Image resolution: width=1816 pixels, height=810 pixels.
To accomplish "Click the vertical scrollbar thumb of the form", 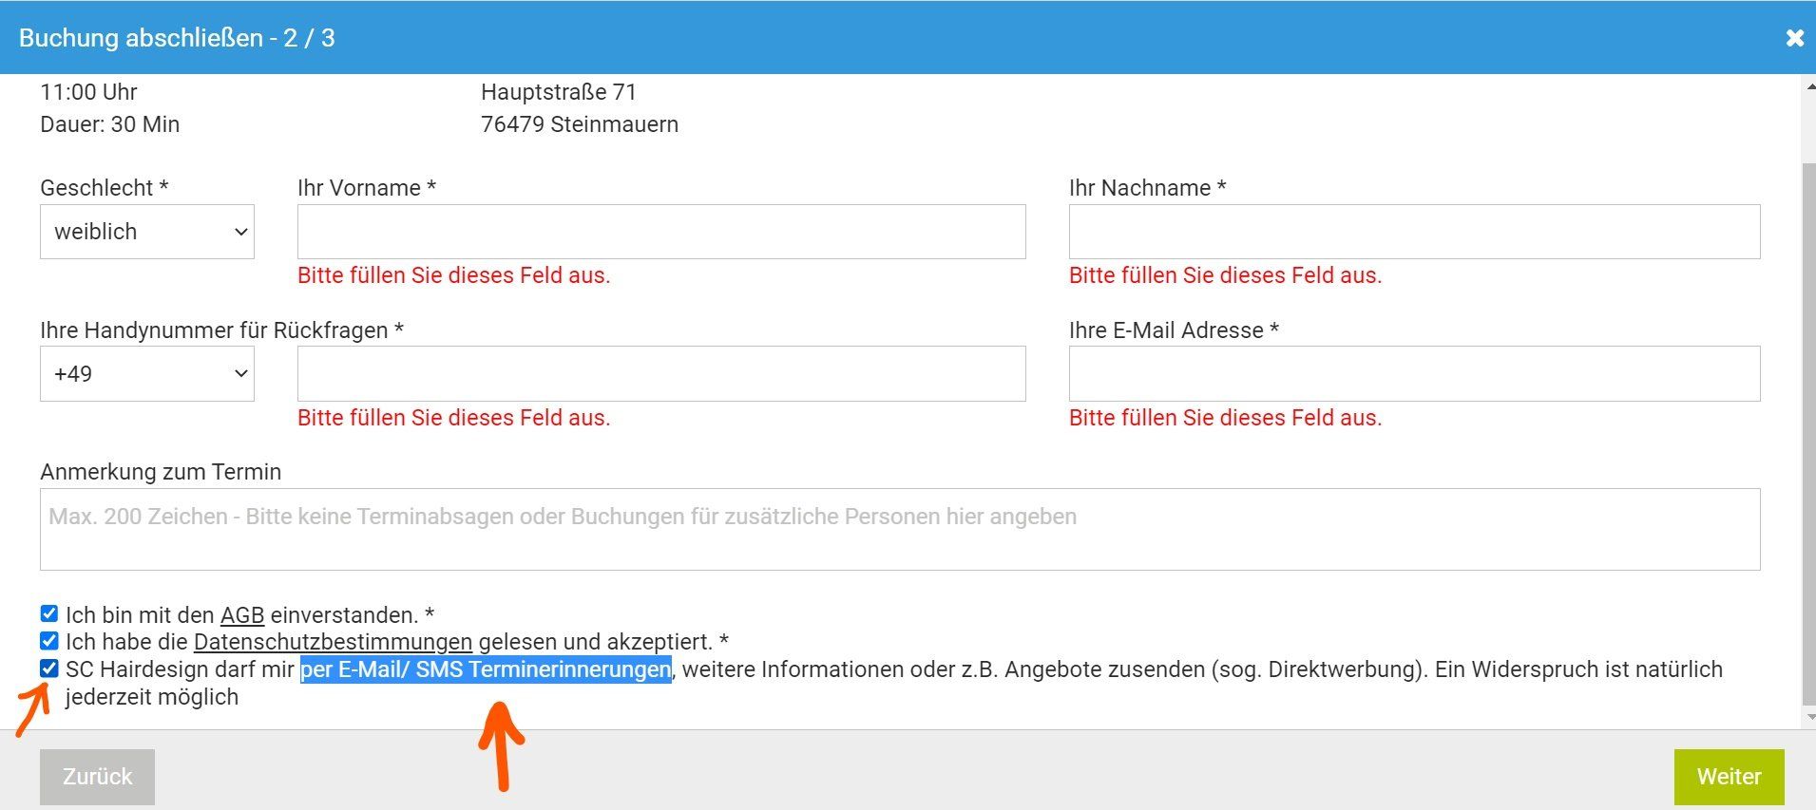I will click(1808, 433).
